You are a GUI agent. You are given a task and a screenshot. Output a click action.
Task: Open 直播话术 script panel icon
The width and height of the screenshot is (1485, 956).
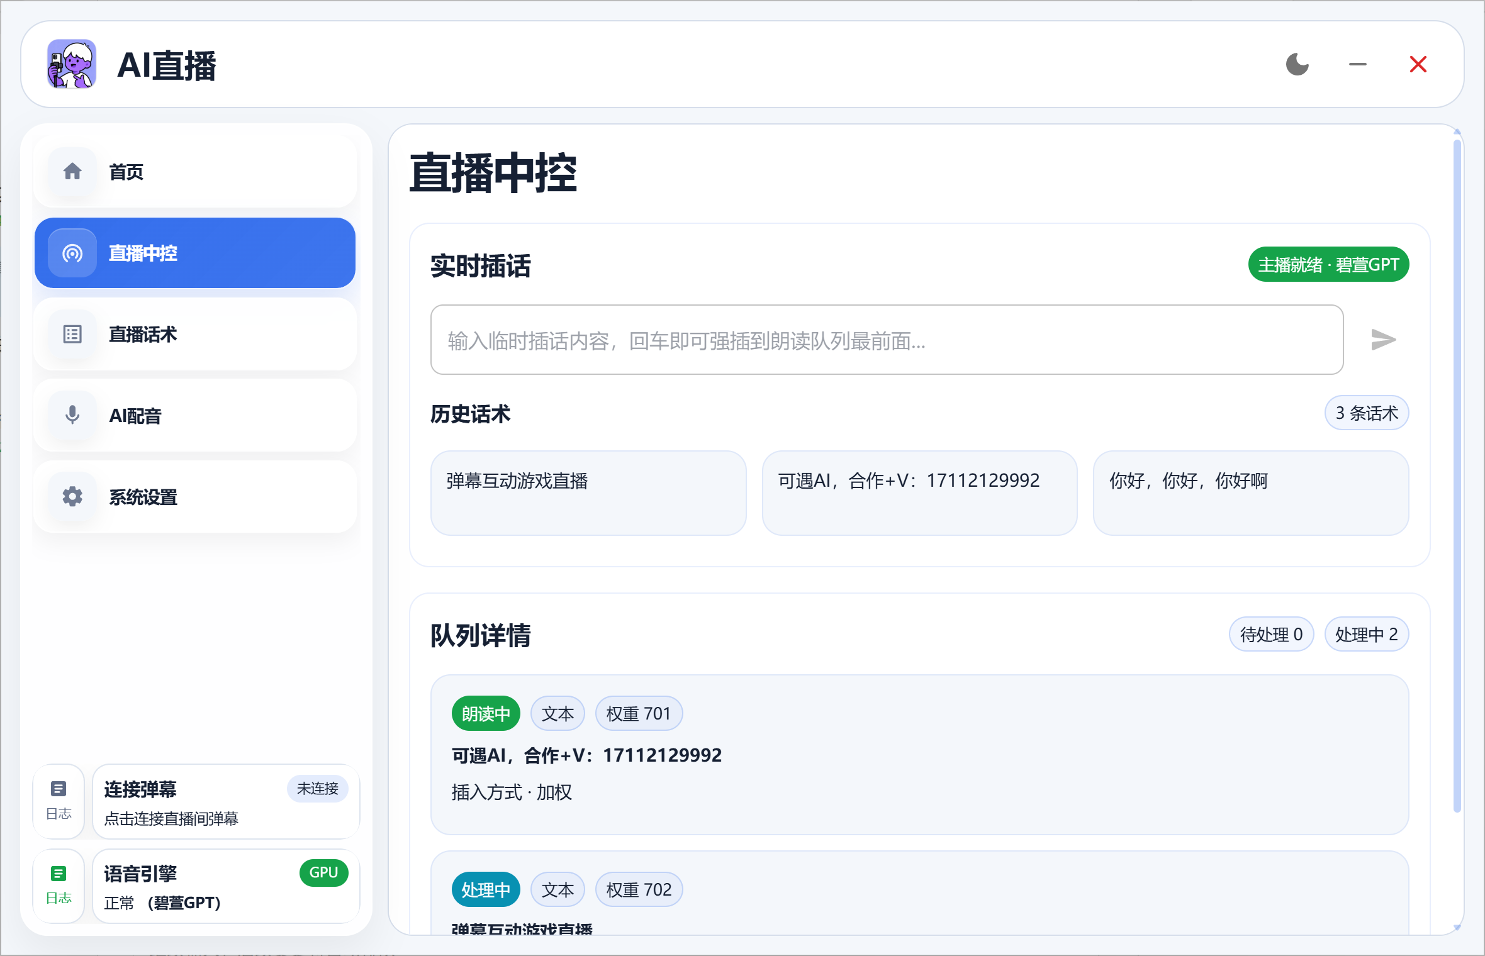[x=71, y=334]
